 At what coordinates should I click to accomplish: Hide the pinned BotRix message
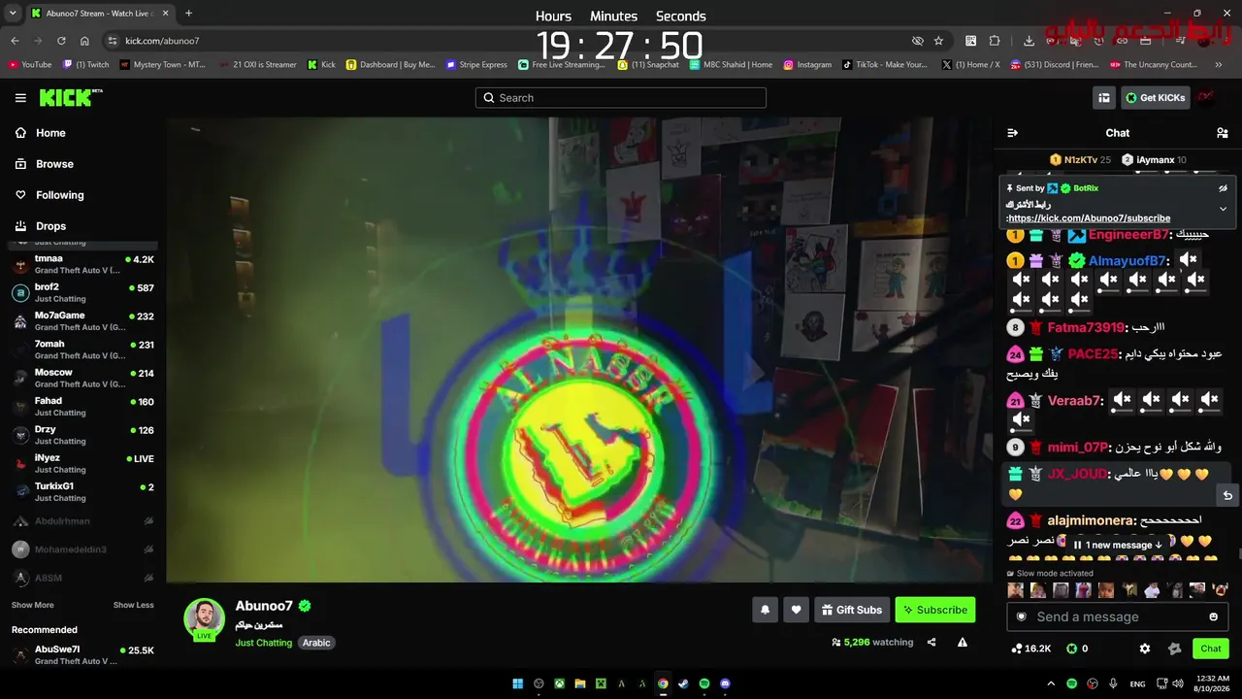click(1223, 188)
